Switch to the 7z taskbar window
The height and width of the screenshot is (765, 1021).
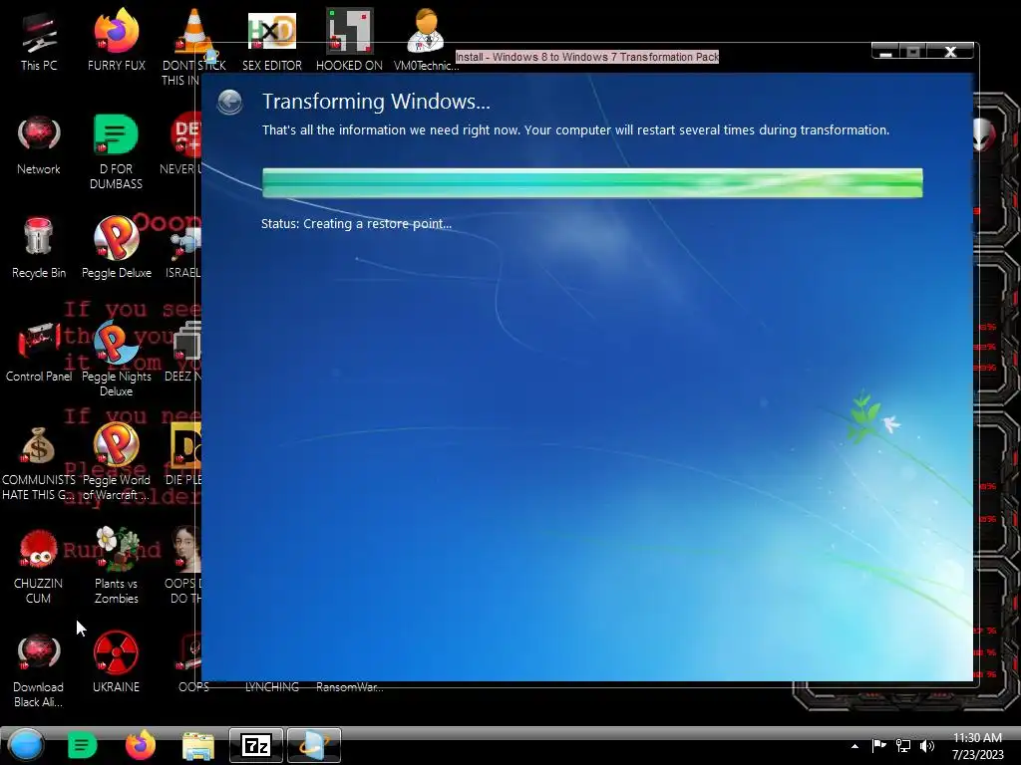[x=256, y=745]
